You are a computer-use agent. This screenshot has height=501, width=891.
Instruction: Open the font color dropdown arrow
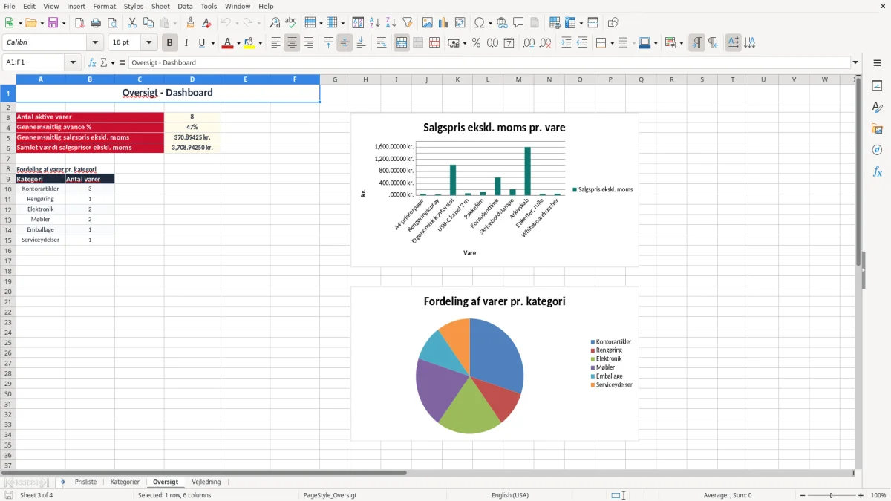(238, 43)
